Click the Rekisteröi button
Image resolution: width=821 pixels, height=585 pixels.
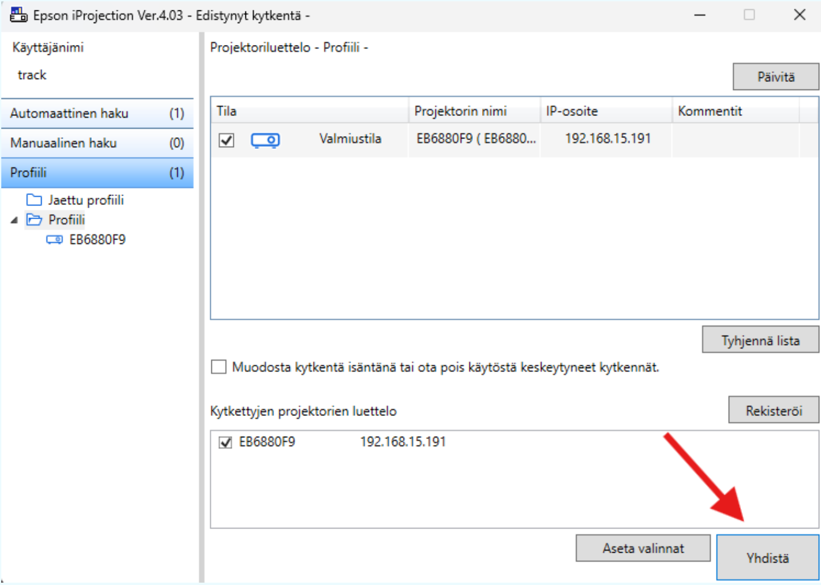coord(774,410)
